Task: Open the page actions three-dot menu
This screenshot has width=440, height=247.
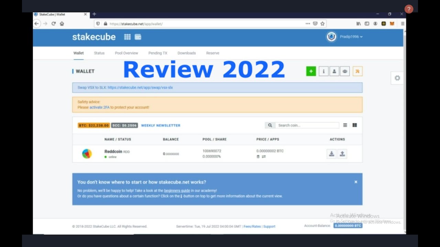Action: tap(308, 24)
